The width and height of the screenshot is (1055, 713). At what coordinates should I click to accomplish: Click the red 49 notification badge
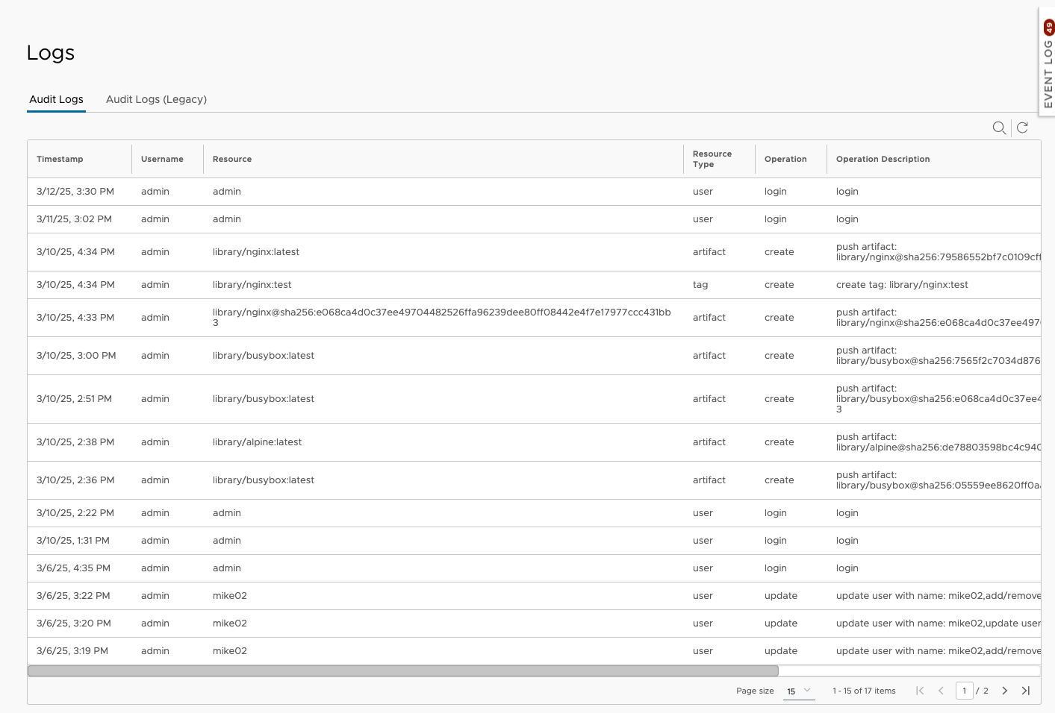click(1049, 28)
